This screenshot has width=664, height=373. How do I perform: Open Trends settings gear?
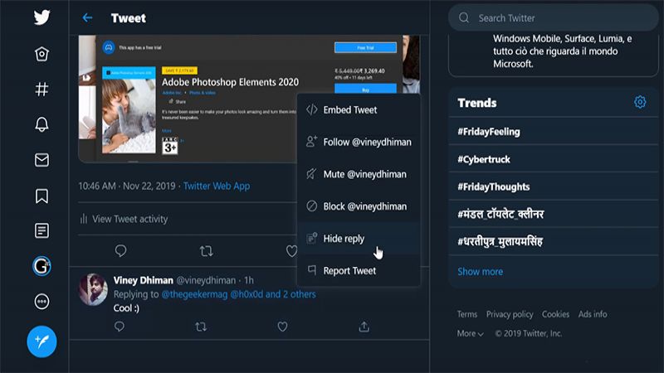point(640,102)
